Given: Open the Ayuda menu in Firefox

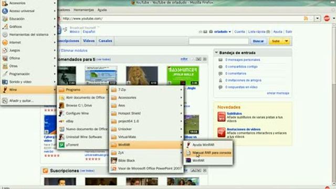Looking at the screenshot, I should 102,10.
